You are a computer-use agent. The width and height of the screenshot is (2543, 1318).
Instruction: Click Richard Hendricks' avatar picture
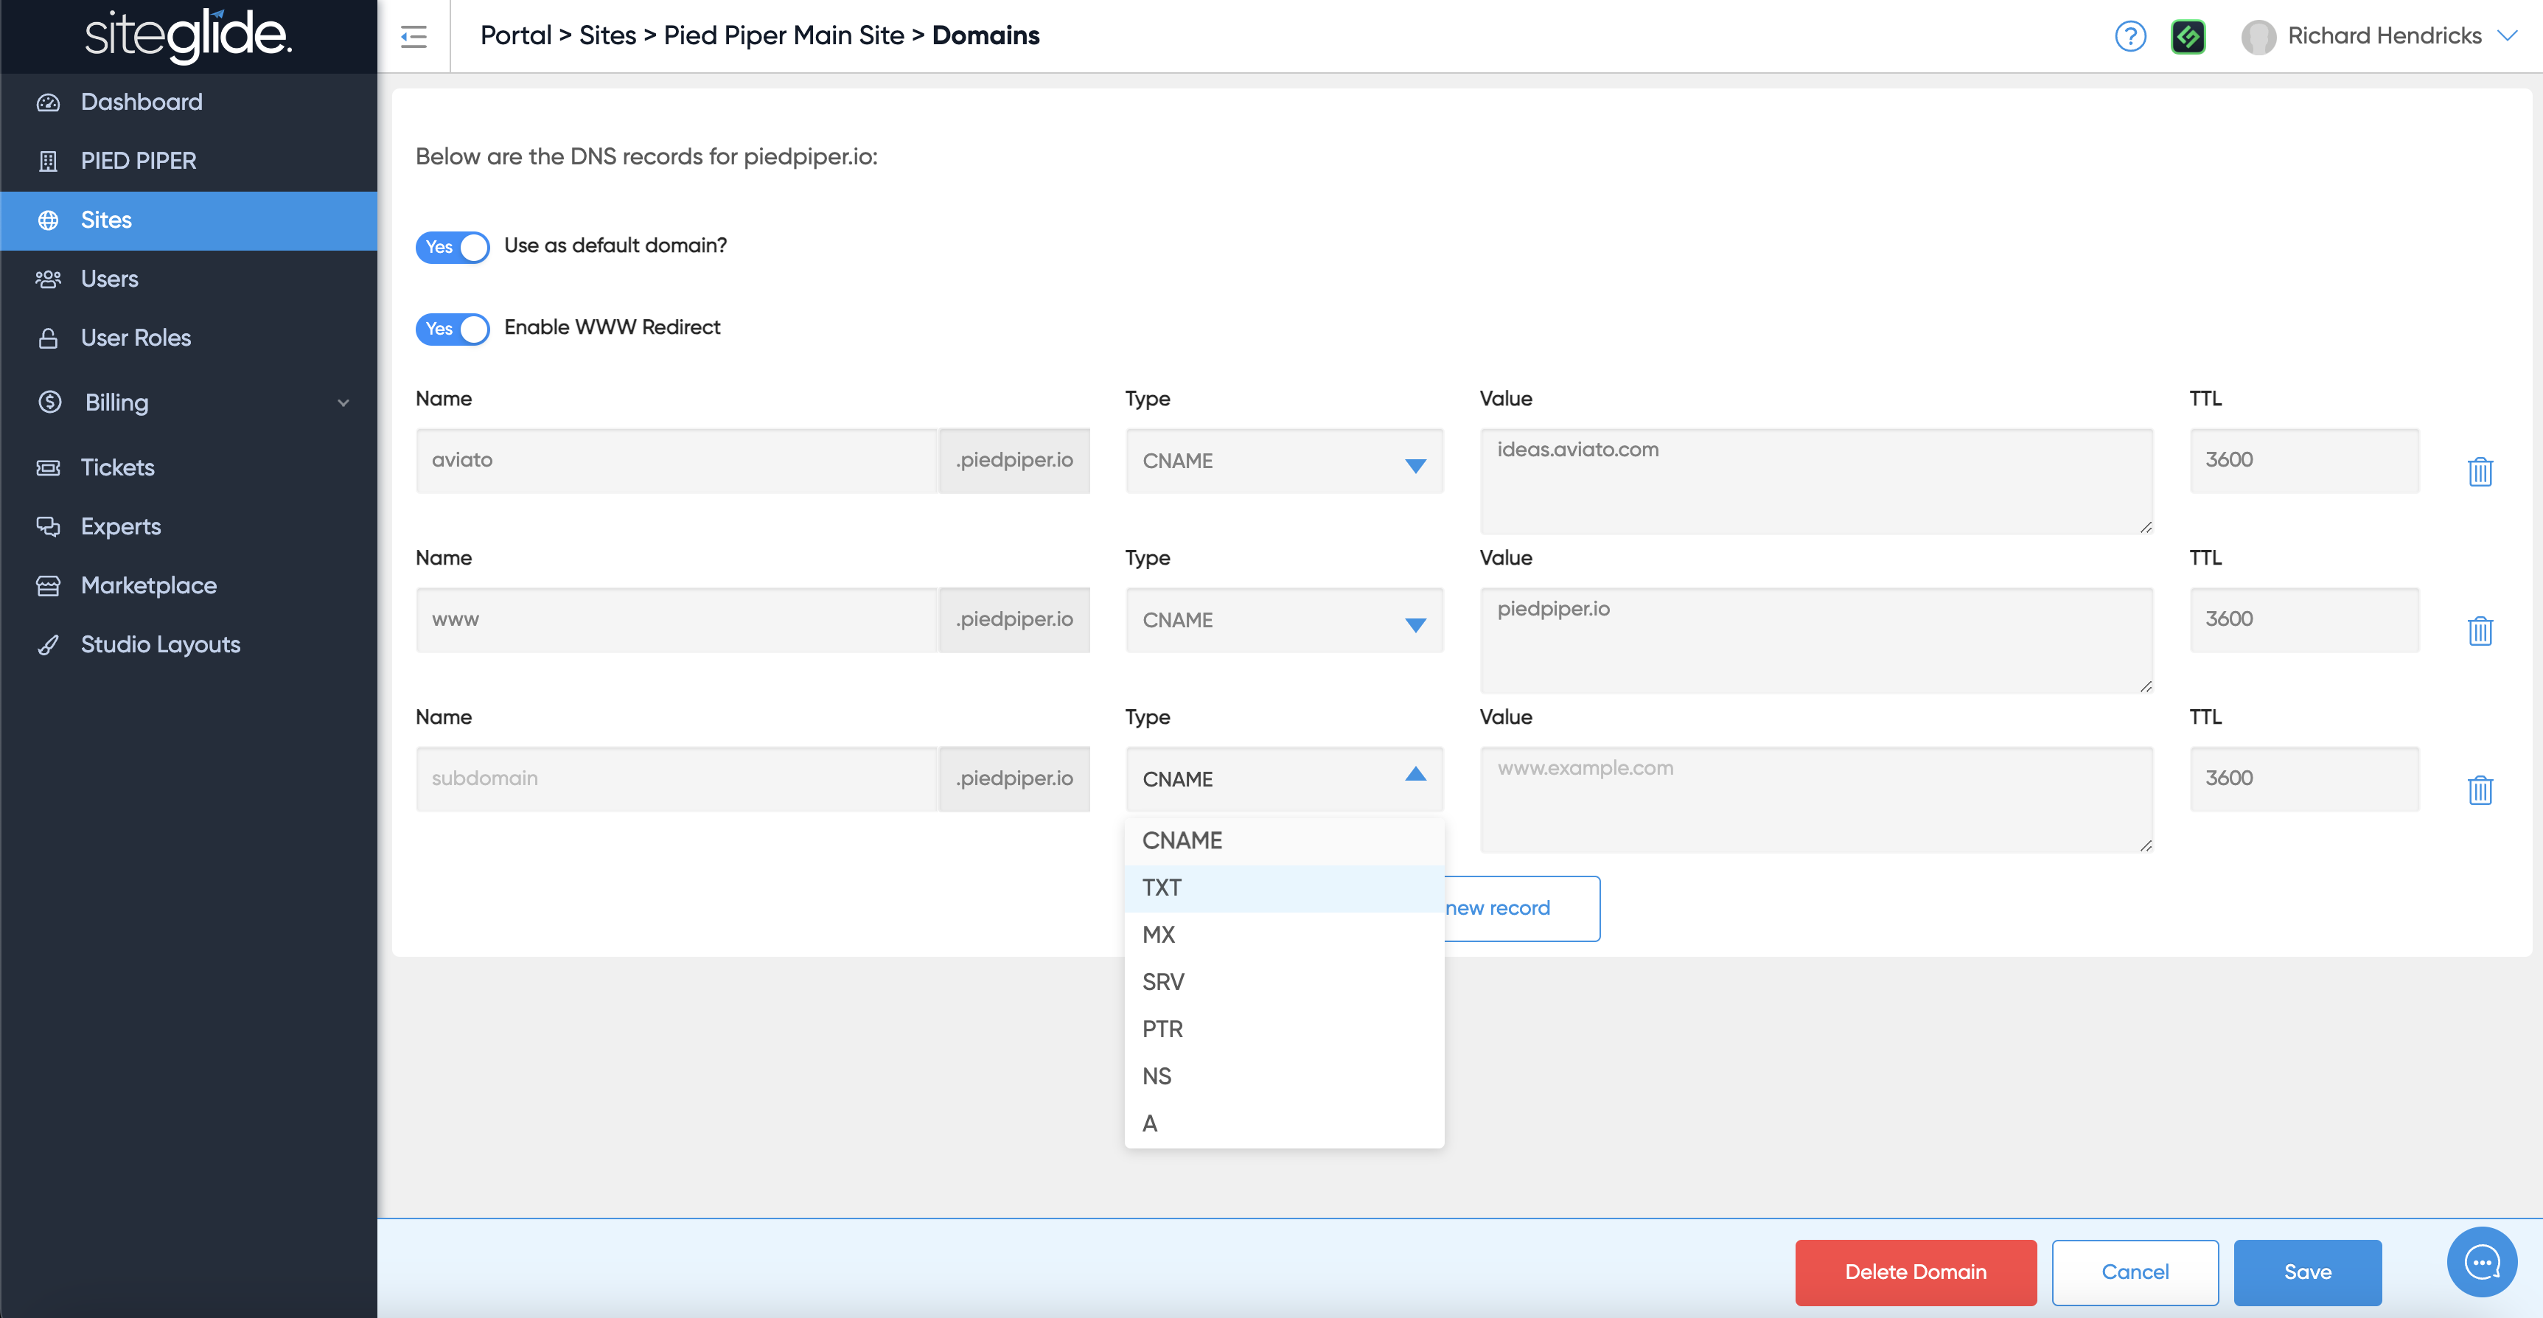[2258, 37]
